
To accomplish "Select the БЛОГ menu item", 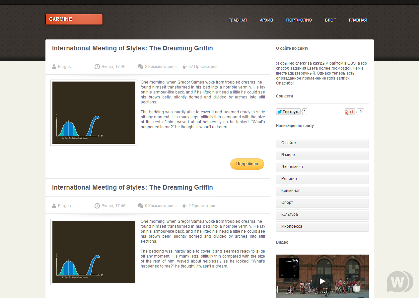I will click(330, 20).
